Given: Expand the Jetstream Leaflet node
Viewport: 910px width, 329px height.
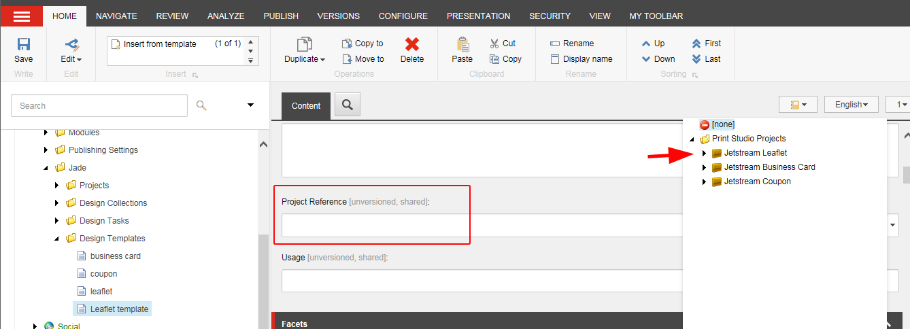Looking at the screenshot, I should (704, 153).
